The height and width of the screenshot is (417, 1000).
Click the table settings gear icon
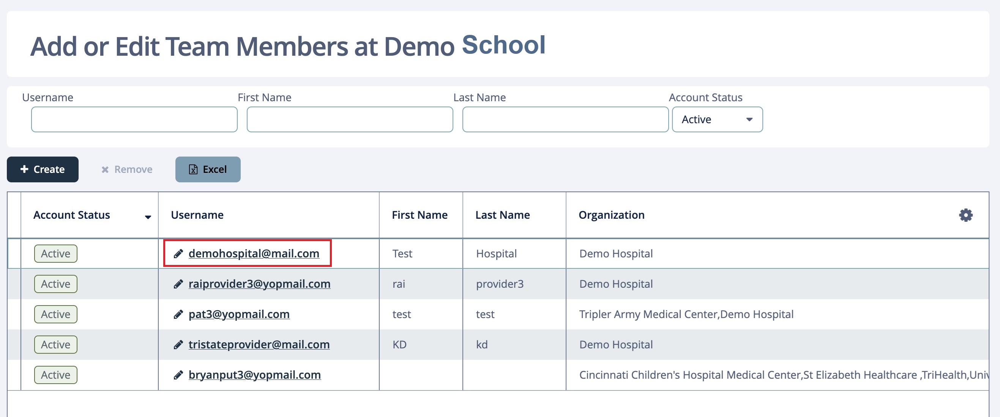(965, 215)
